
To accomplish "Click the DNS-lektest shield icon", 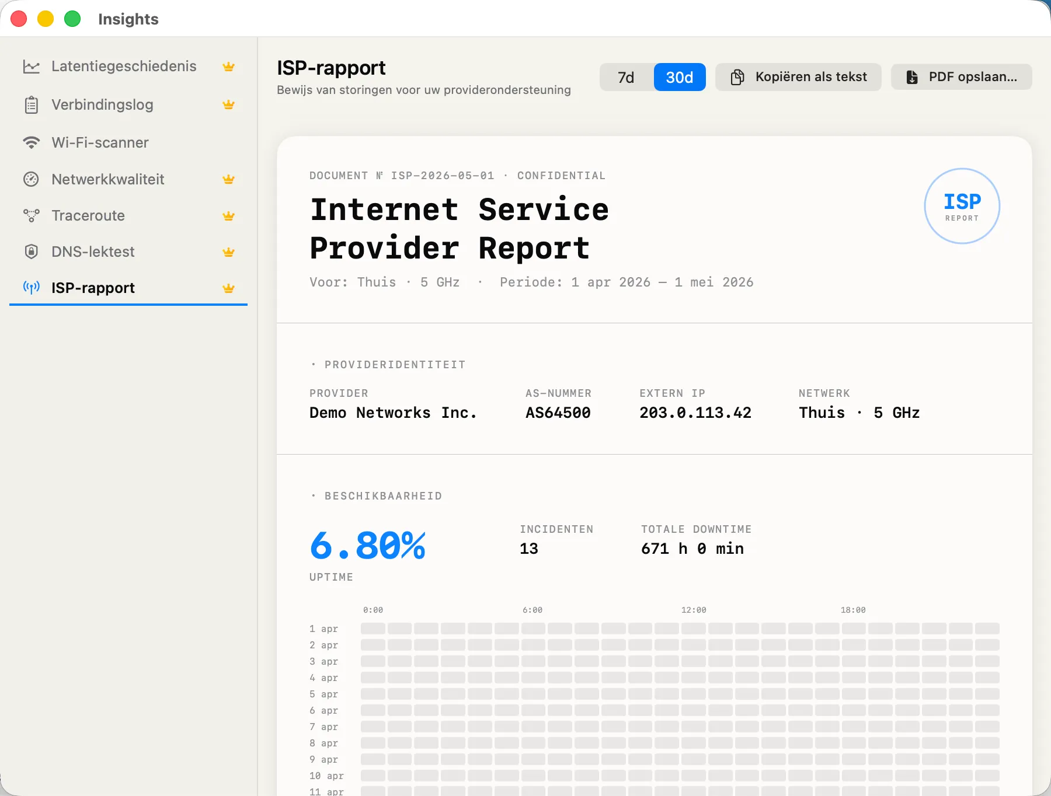I will [x=31, y=252].
